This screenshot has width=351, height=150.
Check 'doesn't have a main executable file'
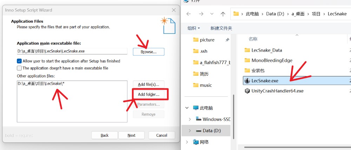click(19, 68)
